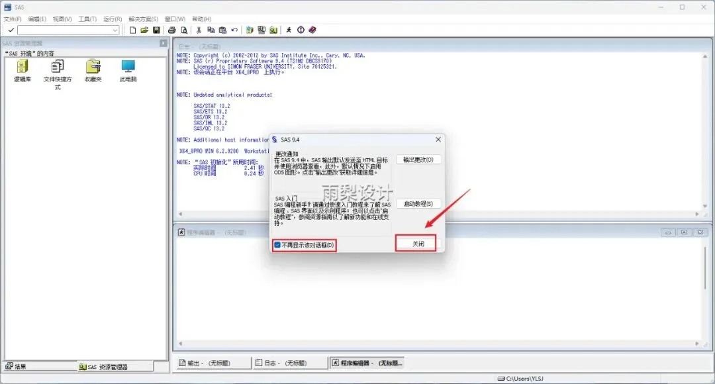Click the SAS 9.4 dialog logo icon
This screenshot has height=384, width=715.
[275, 140]
